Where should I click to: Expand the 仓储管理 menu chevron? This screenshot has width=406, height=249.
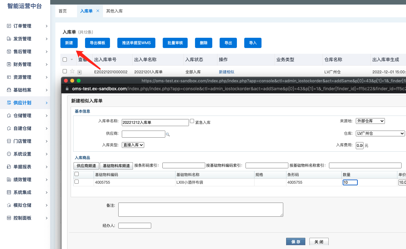[47, 116]
